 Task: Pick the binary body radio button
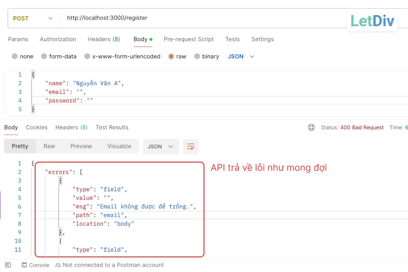click(197, 57)
